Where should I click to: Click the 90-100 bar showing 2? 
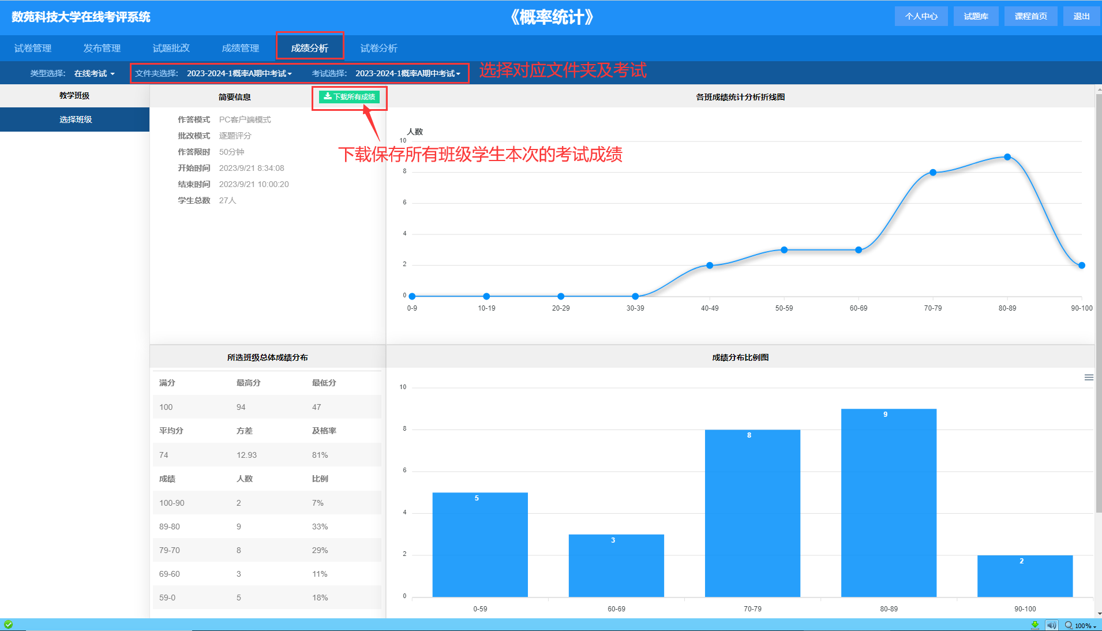click(x=1025, y=576)
